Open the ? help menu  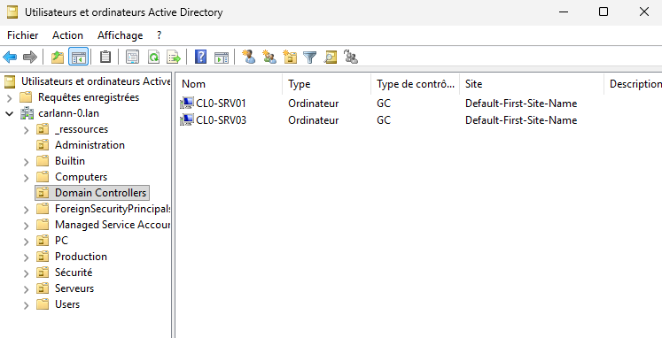tap(159, 35)
